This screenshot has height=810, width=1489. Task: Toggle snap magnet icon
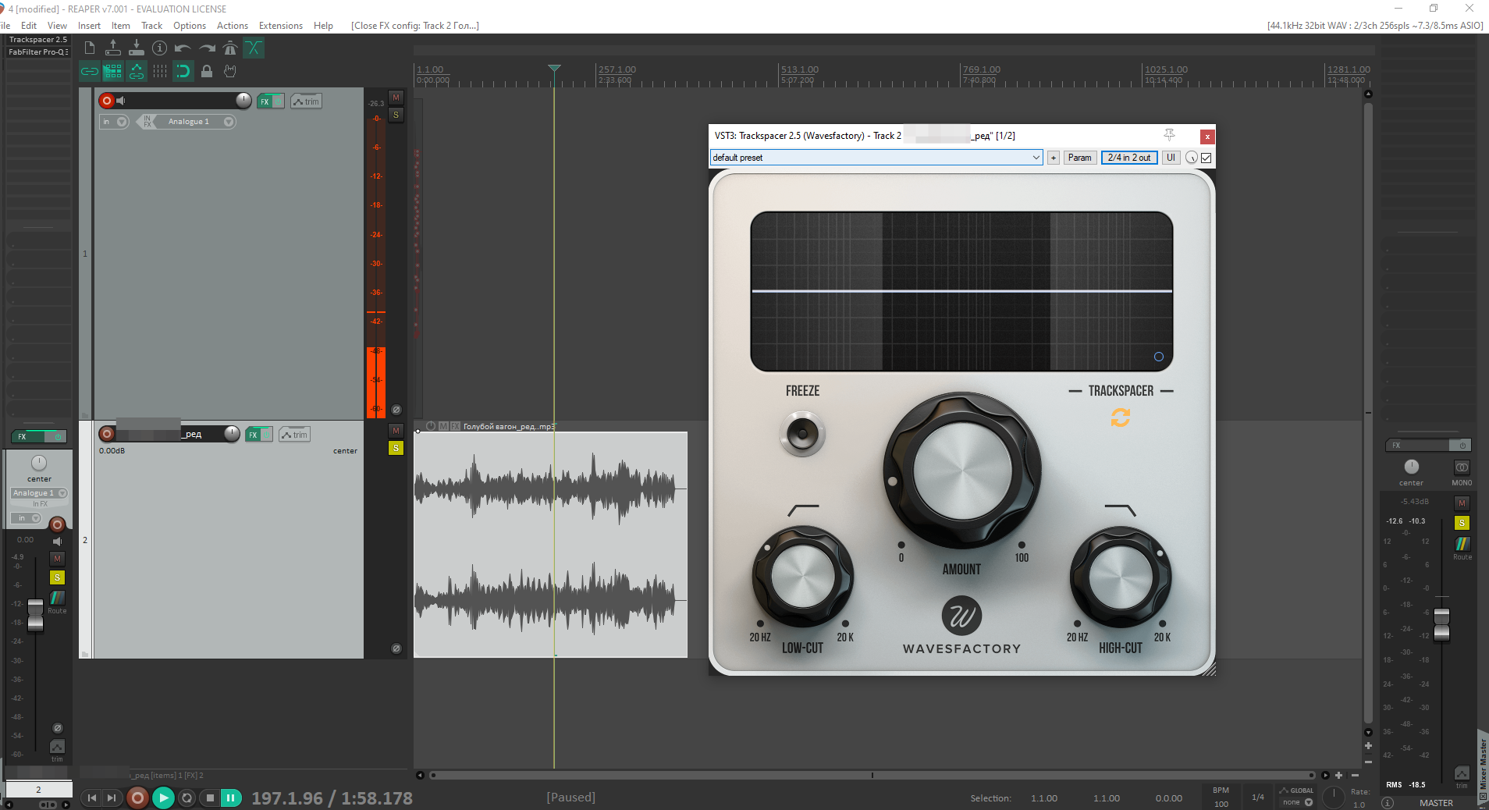[183, 71]
